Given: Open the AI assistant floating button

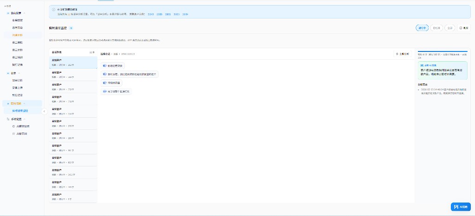Looking at the screenshot, I should click(x=461, y=207).
